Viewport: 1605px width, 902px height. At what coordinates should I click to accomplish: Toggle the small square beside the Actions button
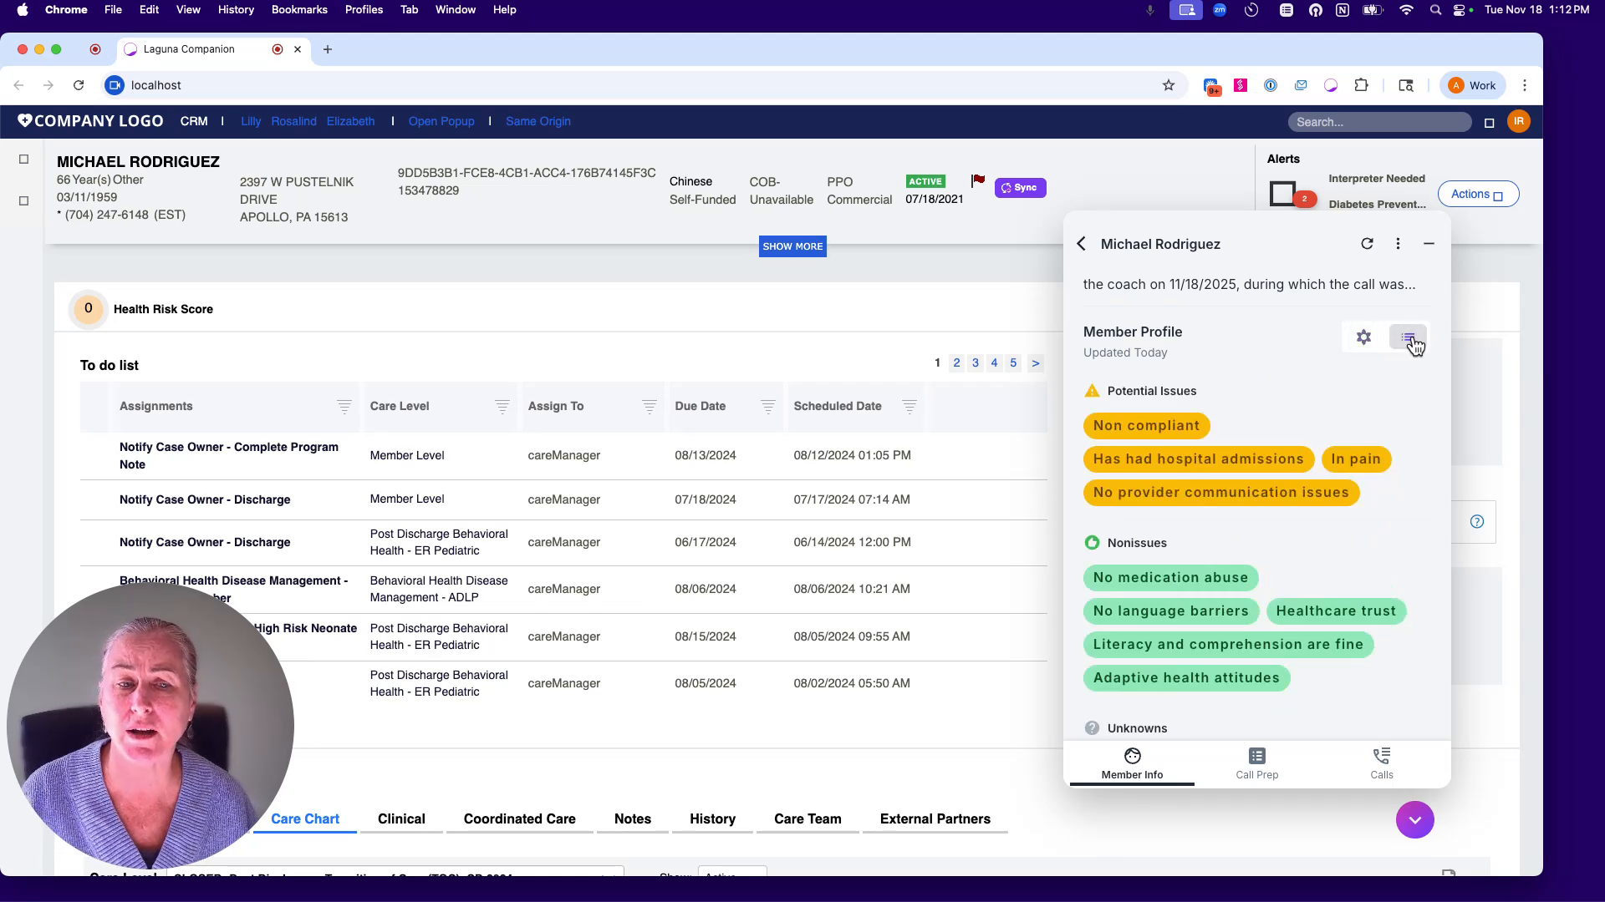(x=1497, y=195)
